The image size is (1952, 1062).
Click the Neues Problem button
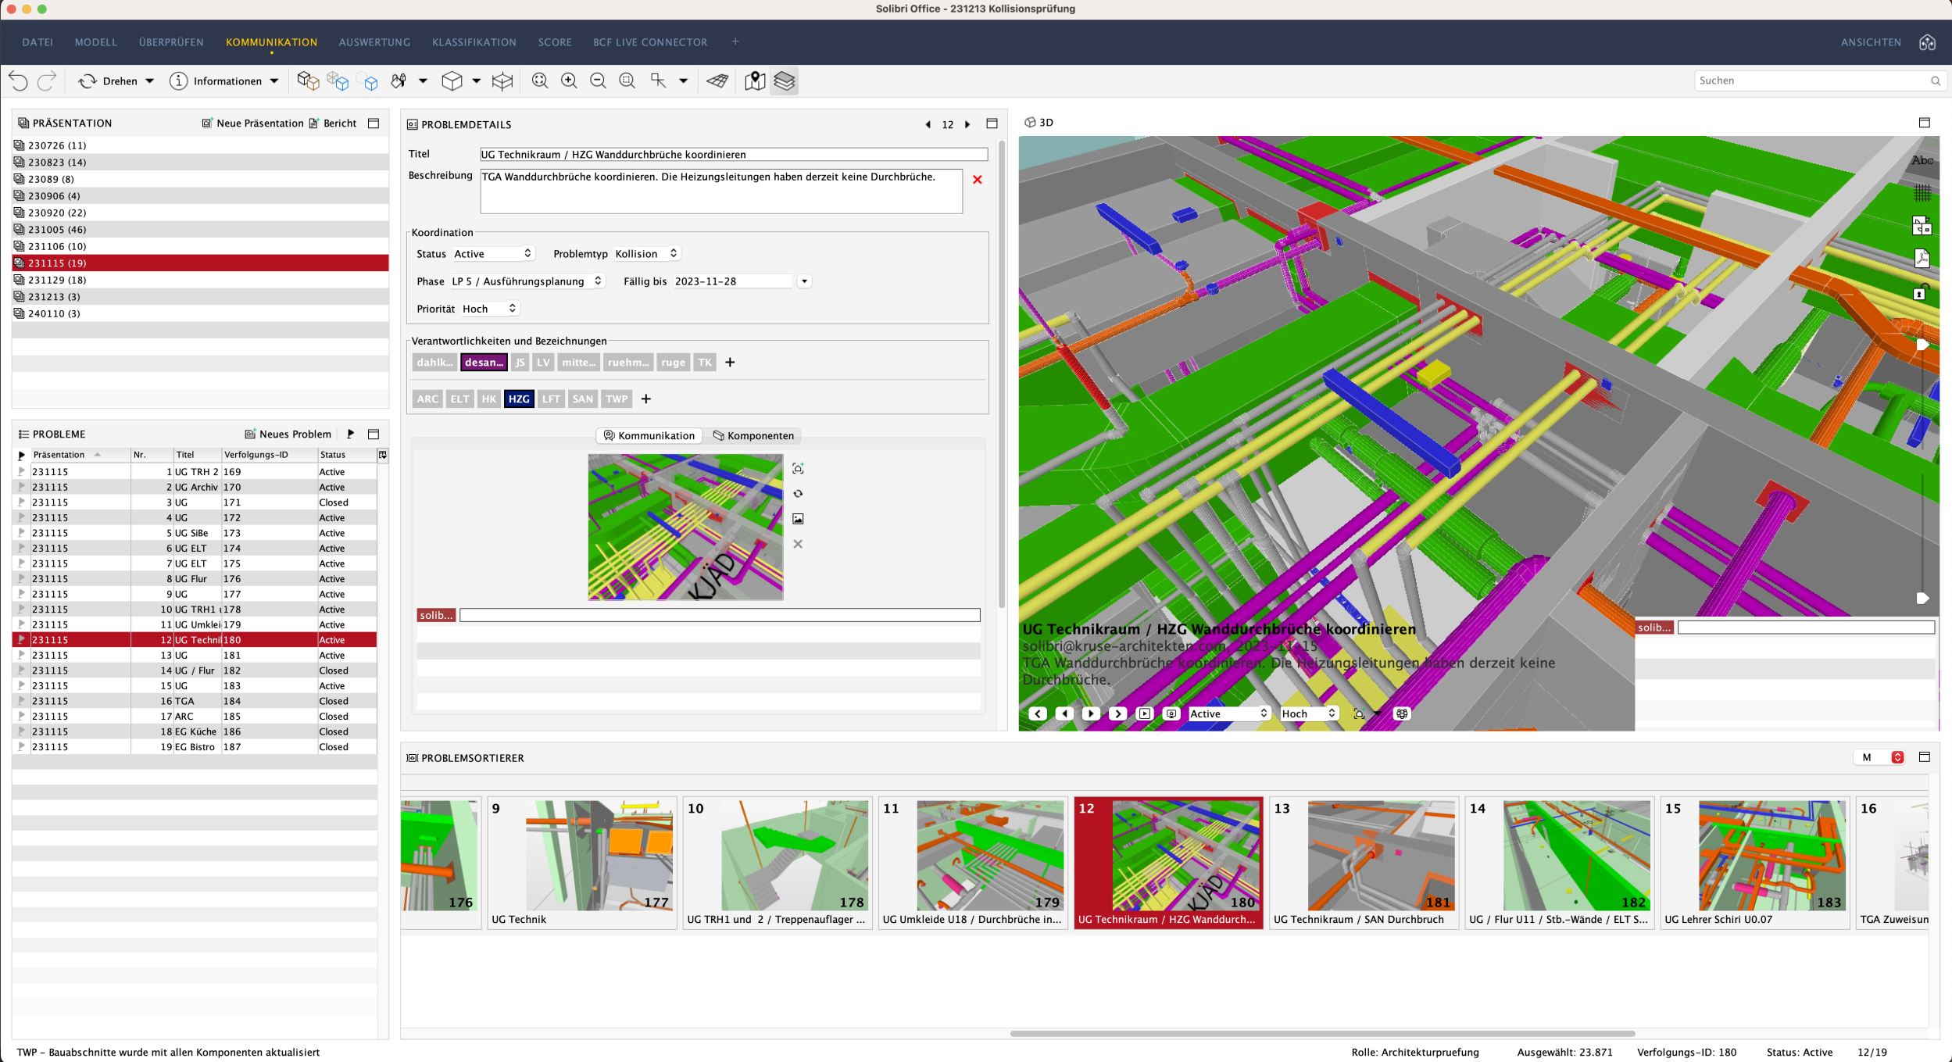point(288,434)
